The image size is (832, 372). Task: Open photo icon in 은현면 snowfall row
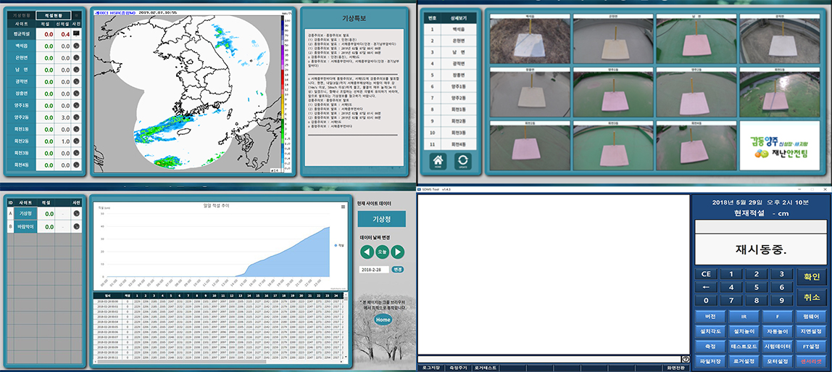pyautogui.click(x=76, y=57)
